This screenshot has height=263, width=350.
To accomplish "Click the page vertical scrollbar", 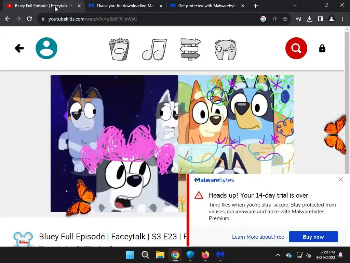I will pyautogui.click(x=347, y=103).
